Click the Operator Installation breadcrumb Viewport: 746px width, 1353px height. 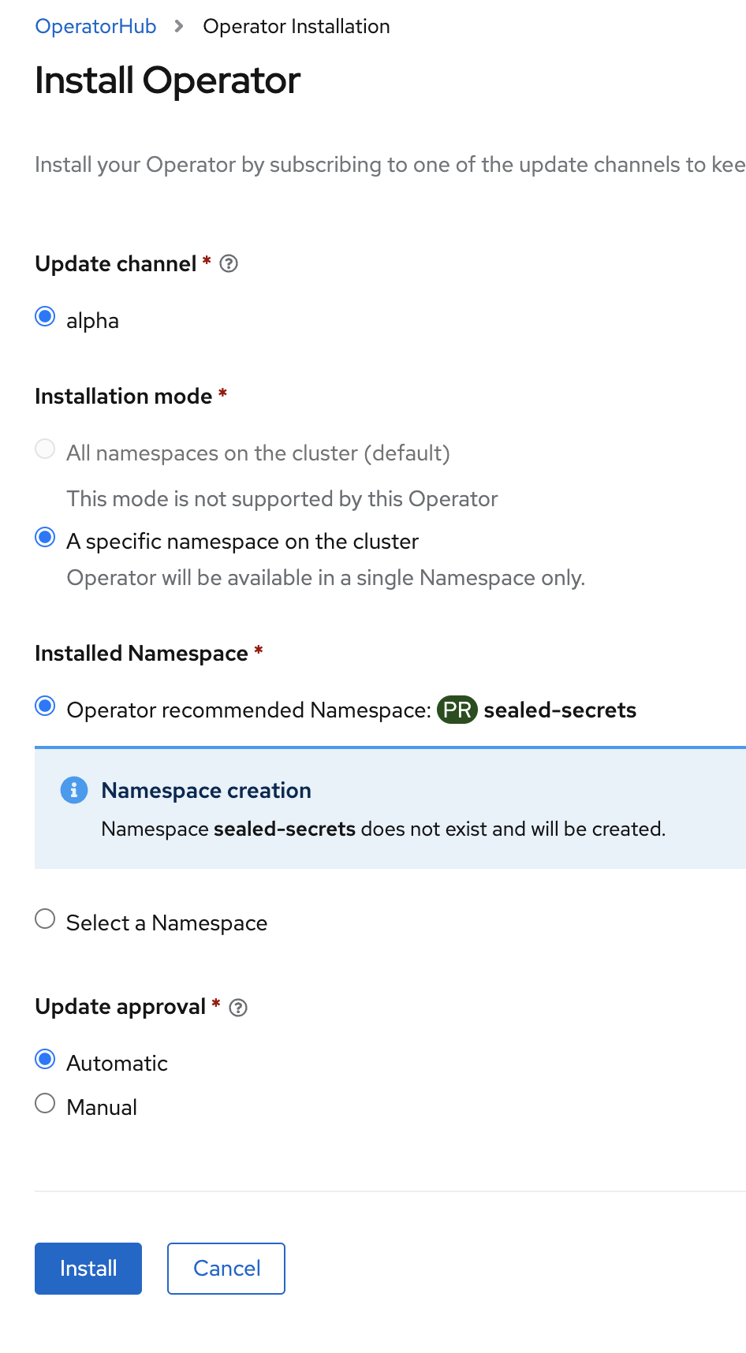[296, 26]
